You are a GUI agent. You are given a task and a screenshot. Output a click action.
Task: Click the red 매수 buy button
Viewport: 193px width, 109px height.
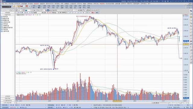point(93,13)
